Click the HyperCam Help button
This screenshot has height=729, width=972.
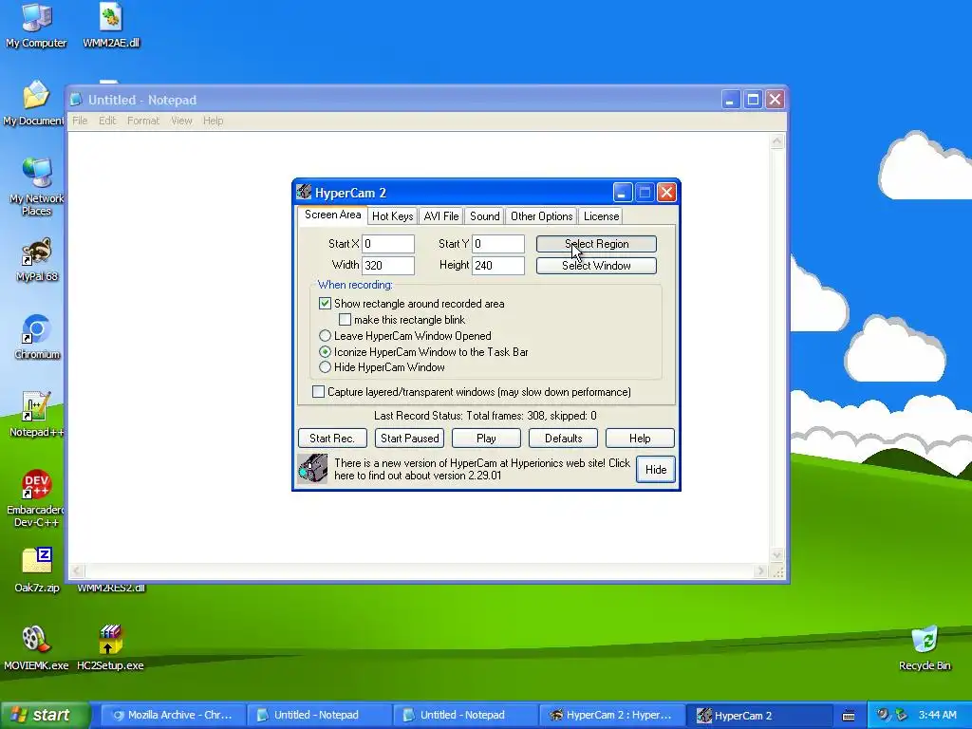pyautogui.click(x=640, y=439)
